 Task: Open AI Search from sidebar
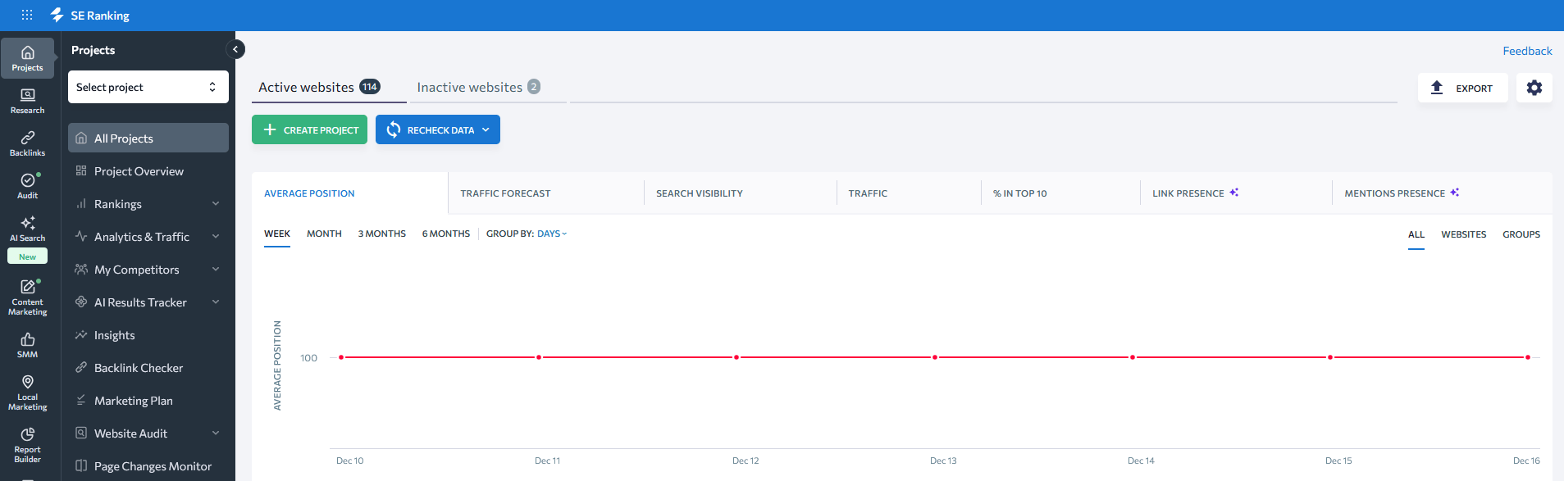(27, 229)
